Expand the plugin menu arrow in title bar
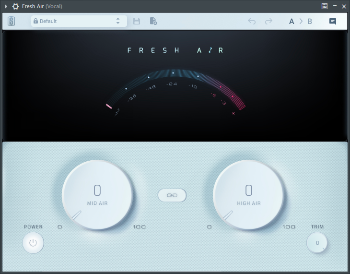The image size is (350, 274). (6, 7)
